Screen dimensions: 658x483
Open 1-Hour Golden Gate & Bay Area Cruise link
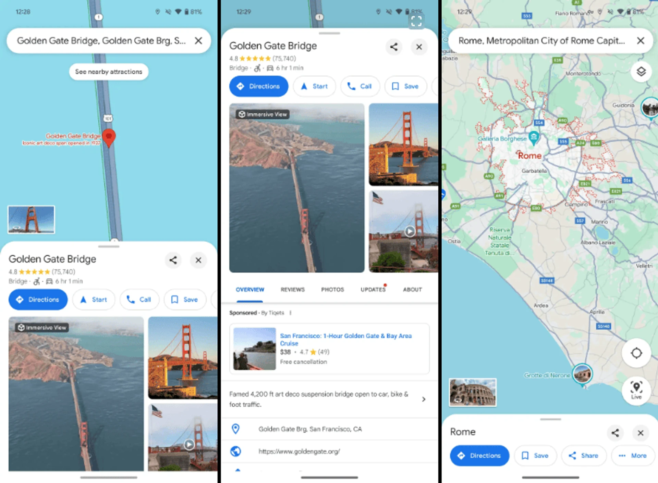[346, 340]
